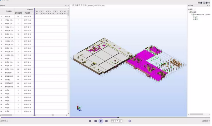Select the start date 2017-12-14 cell
This screenshot has width=212, height=126.
click(27, 62)
